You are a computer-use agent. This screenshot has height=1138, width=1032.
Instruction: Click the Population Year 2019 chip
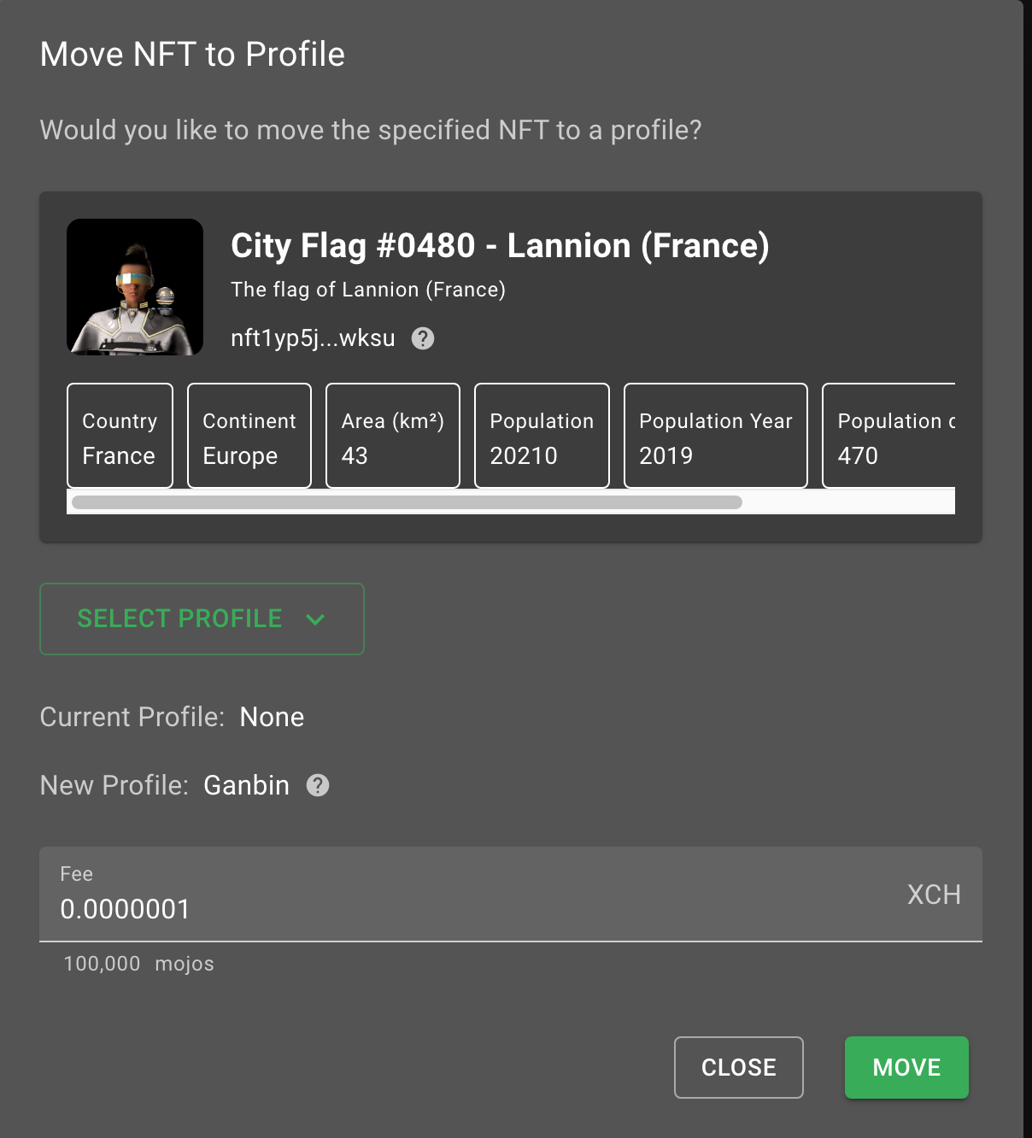tap(715, 436)
